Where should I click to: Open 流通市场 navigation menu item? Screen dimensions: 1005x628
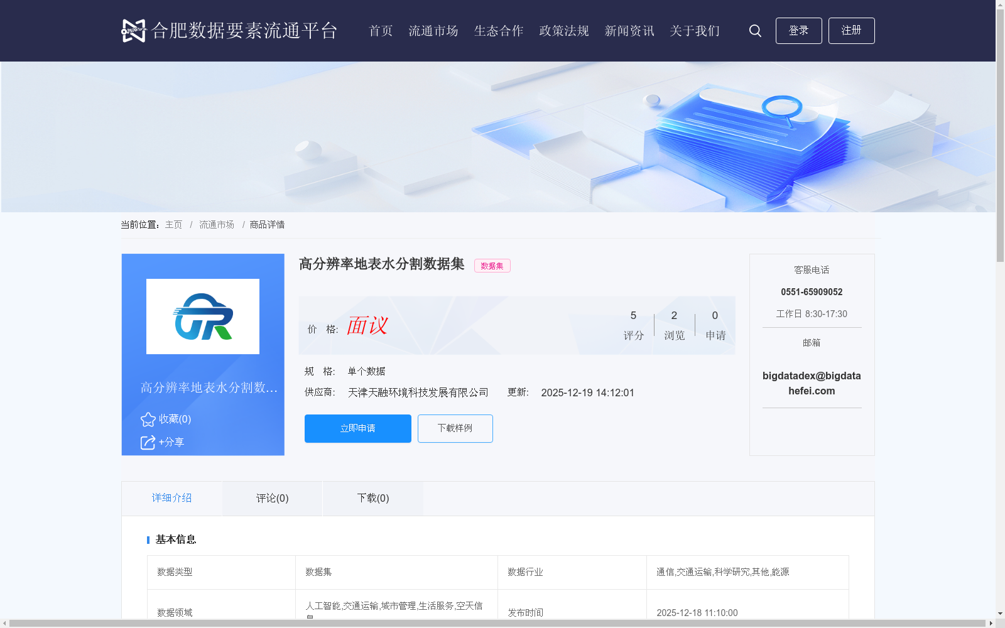tap(433, 31)
